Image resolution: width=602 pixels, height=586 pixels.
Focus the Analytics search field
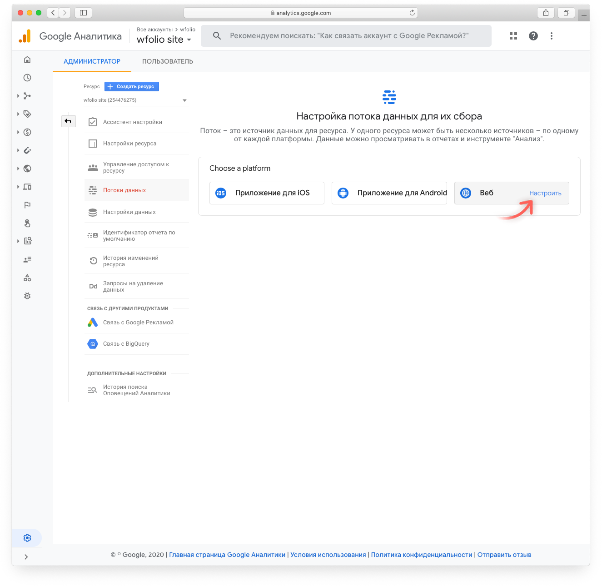pos(346,36)
